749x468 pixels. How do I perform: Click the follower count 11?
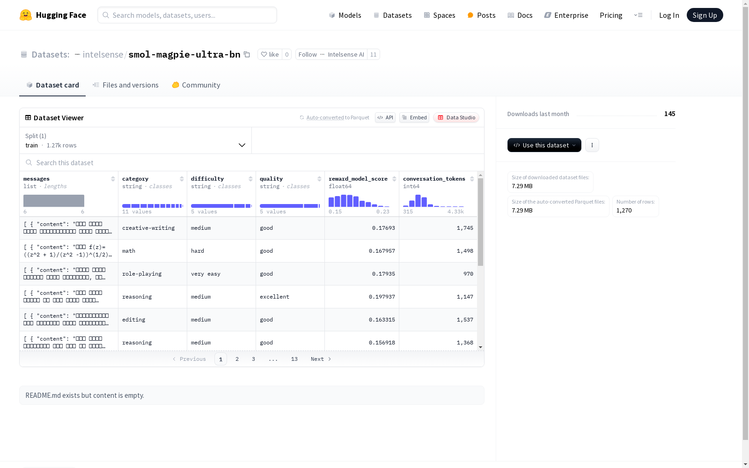coord(373,54)
